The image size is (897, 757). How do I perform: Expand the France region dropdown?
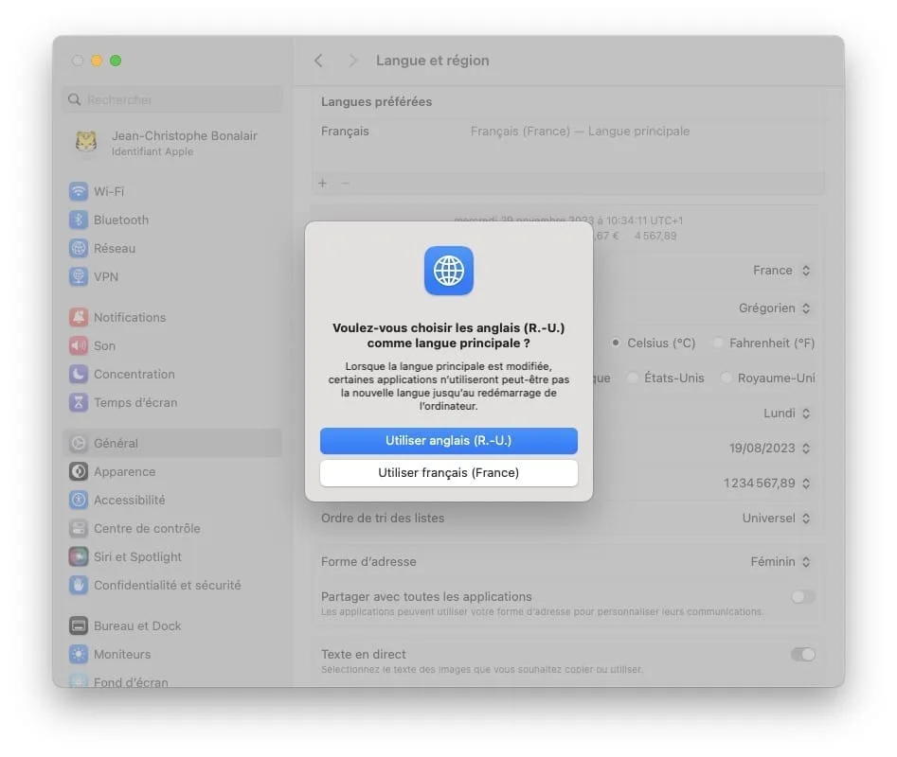(x=781, y=270)
